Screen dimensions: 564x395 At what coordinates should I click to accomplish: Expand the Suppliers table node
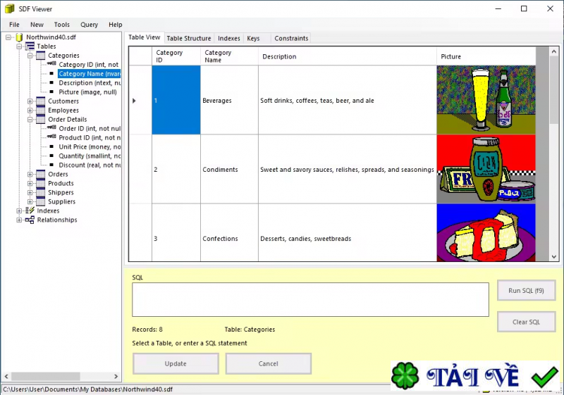(30, 201)
